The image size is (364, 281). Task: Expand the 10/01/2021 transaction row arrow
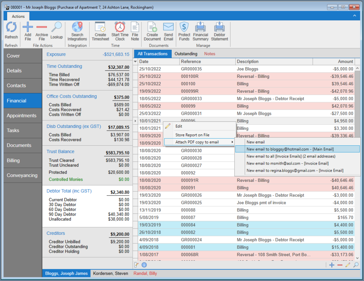(x=135, y=121)
